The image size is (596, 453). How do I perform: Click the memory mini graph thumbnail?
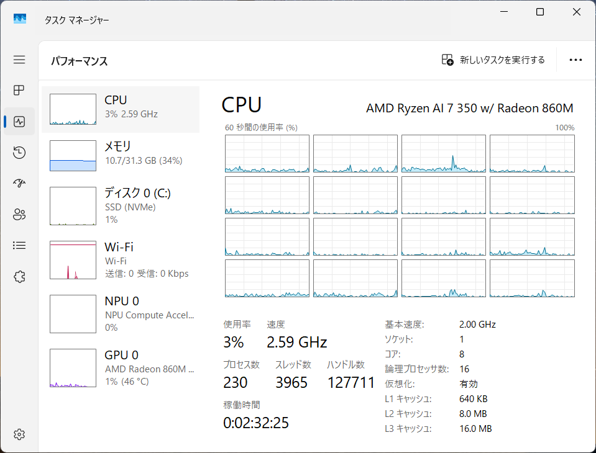click(73, 156)
